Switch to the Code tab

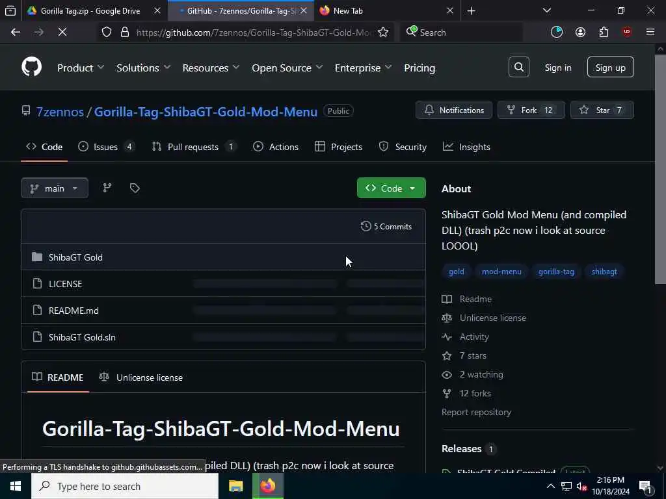point(44,147)
